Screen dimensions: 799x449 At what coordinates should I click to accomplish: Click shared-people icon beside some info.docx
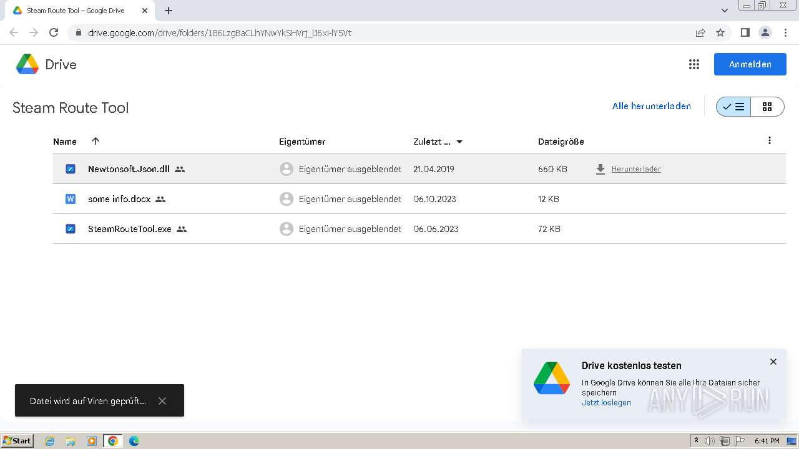(x=160, y=199)
